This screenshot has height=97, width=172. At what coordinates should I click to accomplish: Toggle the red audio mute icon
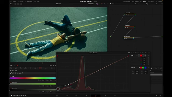(x=17, y=65)
